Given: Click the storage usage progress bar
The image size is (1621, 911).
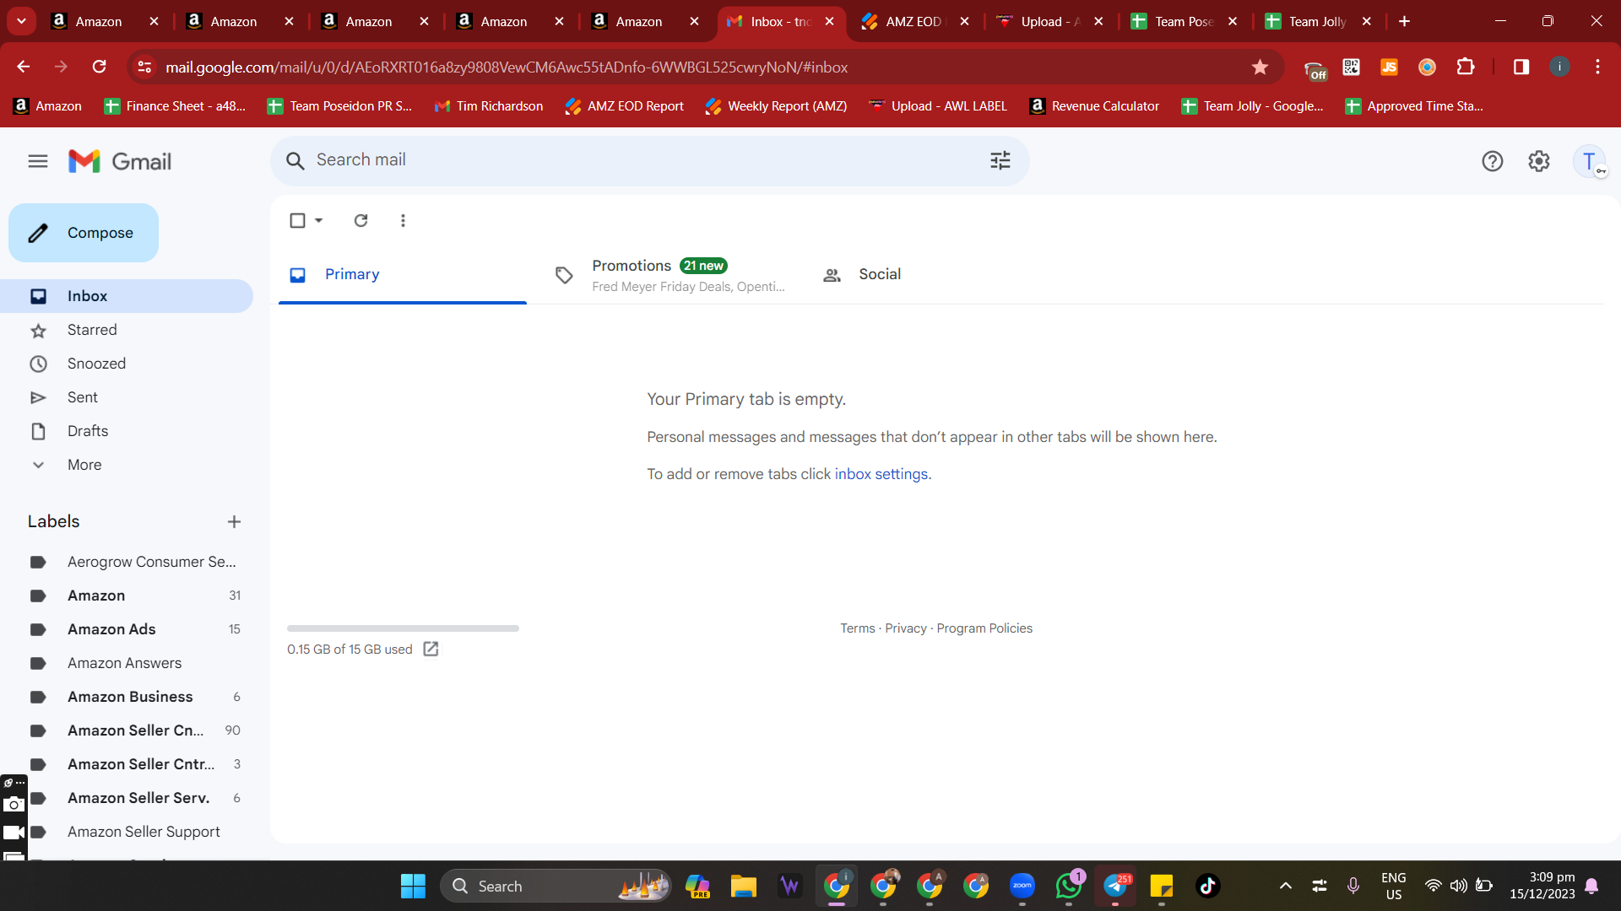Looking at the screenshot, I should pos(403,628).
